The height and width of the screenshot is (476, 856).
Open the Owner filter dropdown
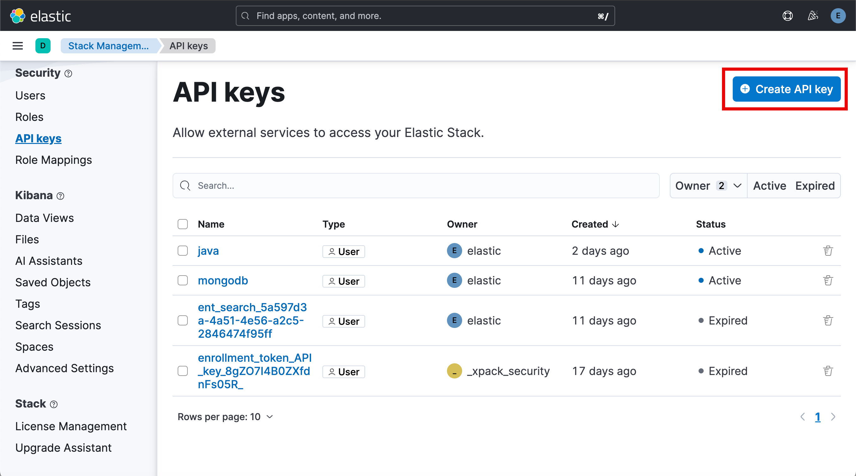click(708, 186)
